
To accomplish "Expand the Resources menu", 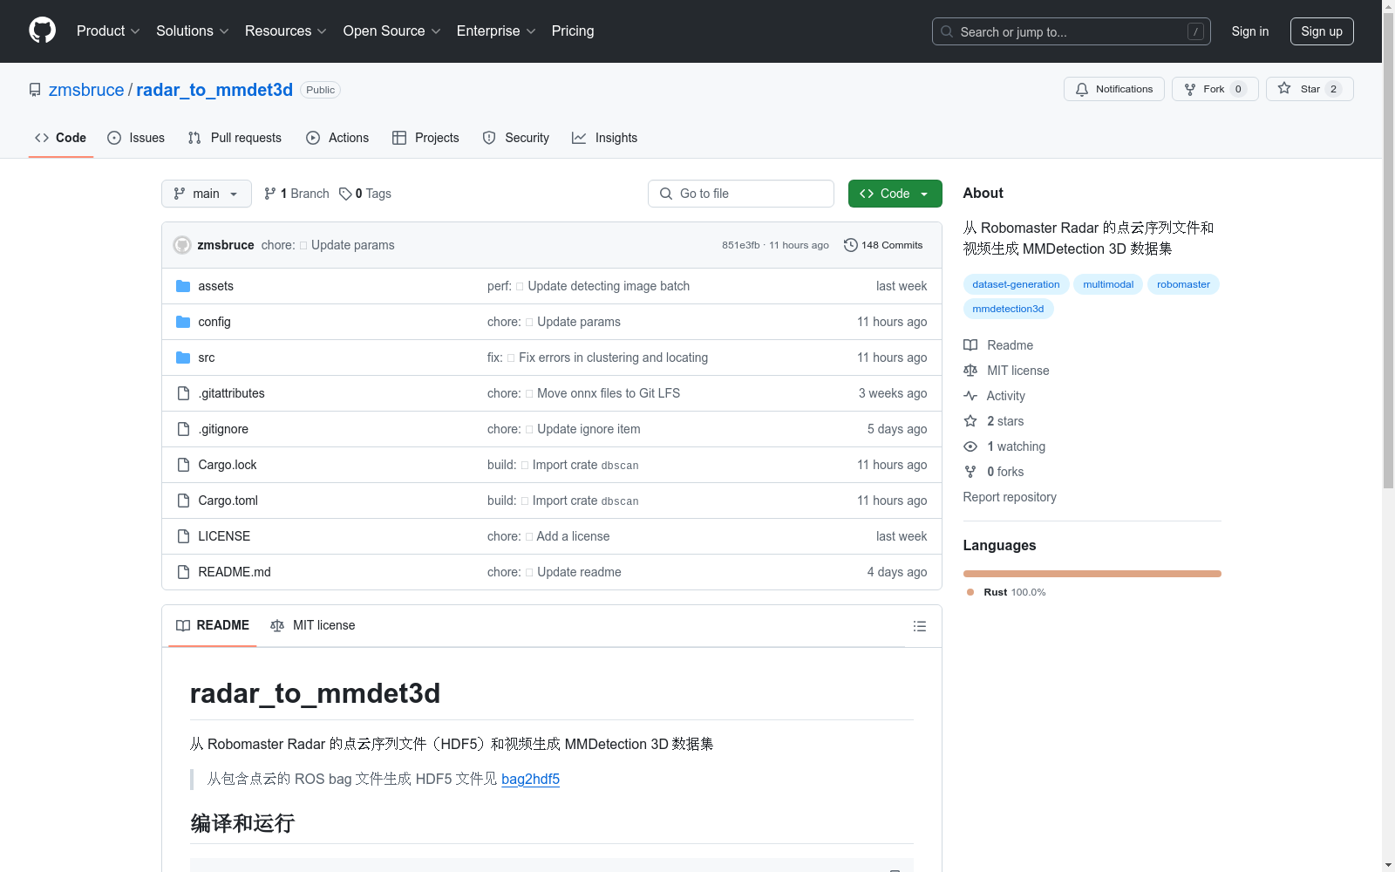I will (x=286, y=31).
